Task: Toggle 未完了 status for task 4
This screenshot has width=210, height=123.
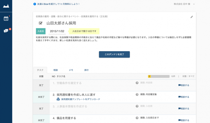Action: pyautogui.click(x=41, y=119)
